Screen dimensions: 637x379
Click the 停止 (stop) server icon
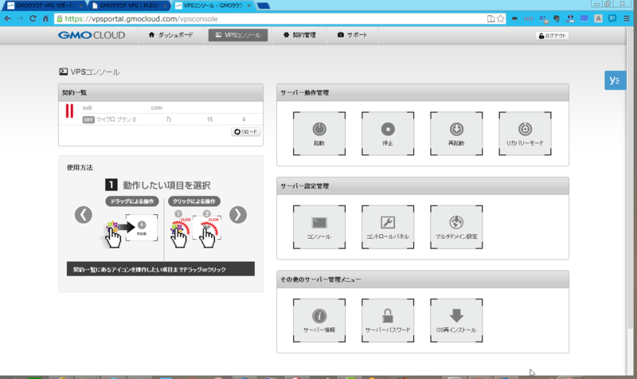pos(388,134)
